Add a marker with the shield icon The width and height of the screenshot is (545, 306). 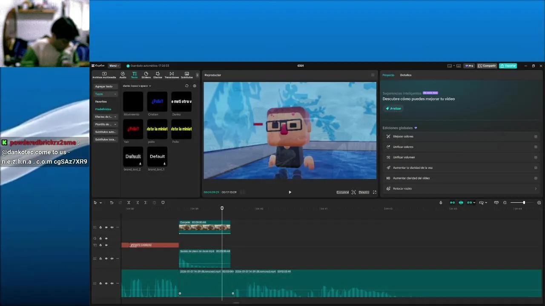pyautogui.click(x=163, y=203)
